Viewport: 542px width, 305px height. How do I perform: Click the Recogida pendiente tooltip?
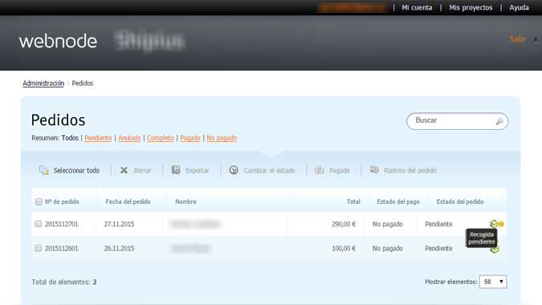tap(482, 238)
